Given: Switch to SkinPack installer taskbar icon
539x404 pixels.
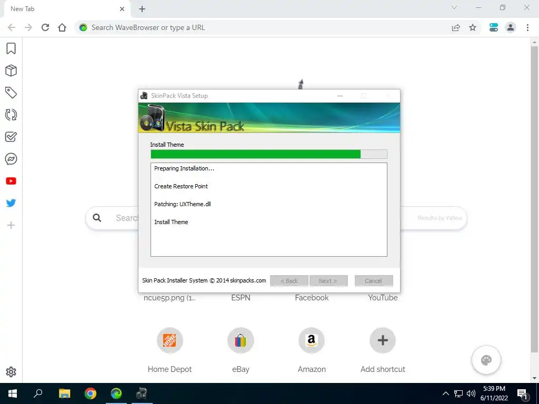Looking at the screenshot, I should coord(142,393).
